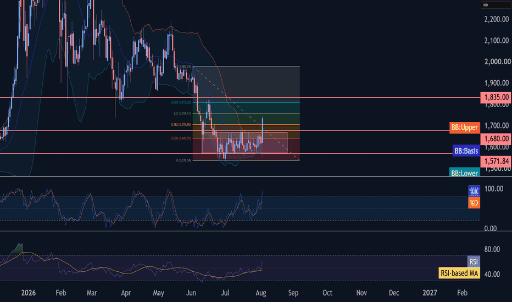Screen dimensions: 512x302
Task: Click the 2,200.00 price scale value
Action: coord(496,19)
